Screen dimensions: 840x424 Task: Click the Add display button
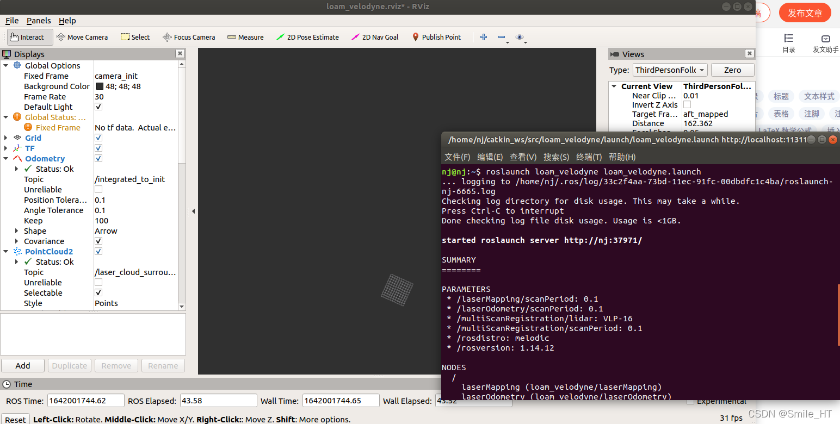23,365
